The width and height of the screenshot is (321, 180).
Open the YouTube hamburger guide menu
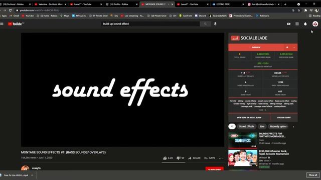2,24
